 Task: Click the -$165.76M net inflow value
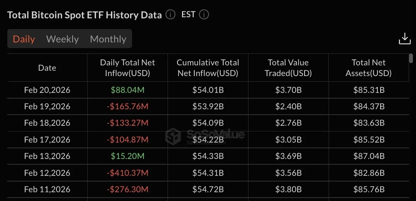(127, 107)
